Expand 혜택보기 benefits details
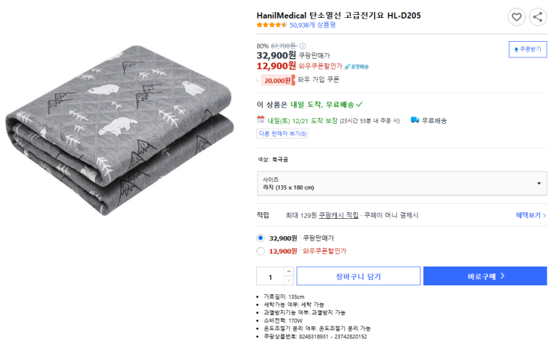The height and width of the screenshot is (354, 555). 530,215
